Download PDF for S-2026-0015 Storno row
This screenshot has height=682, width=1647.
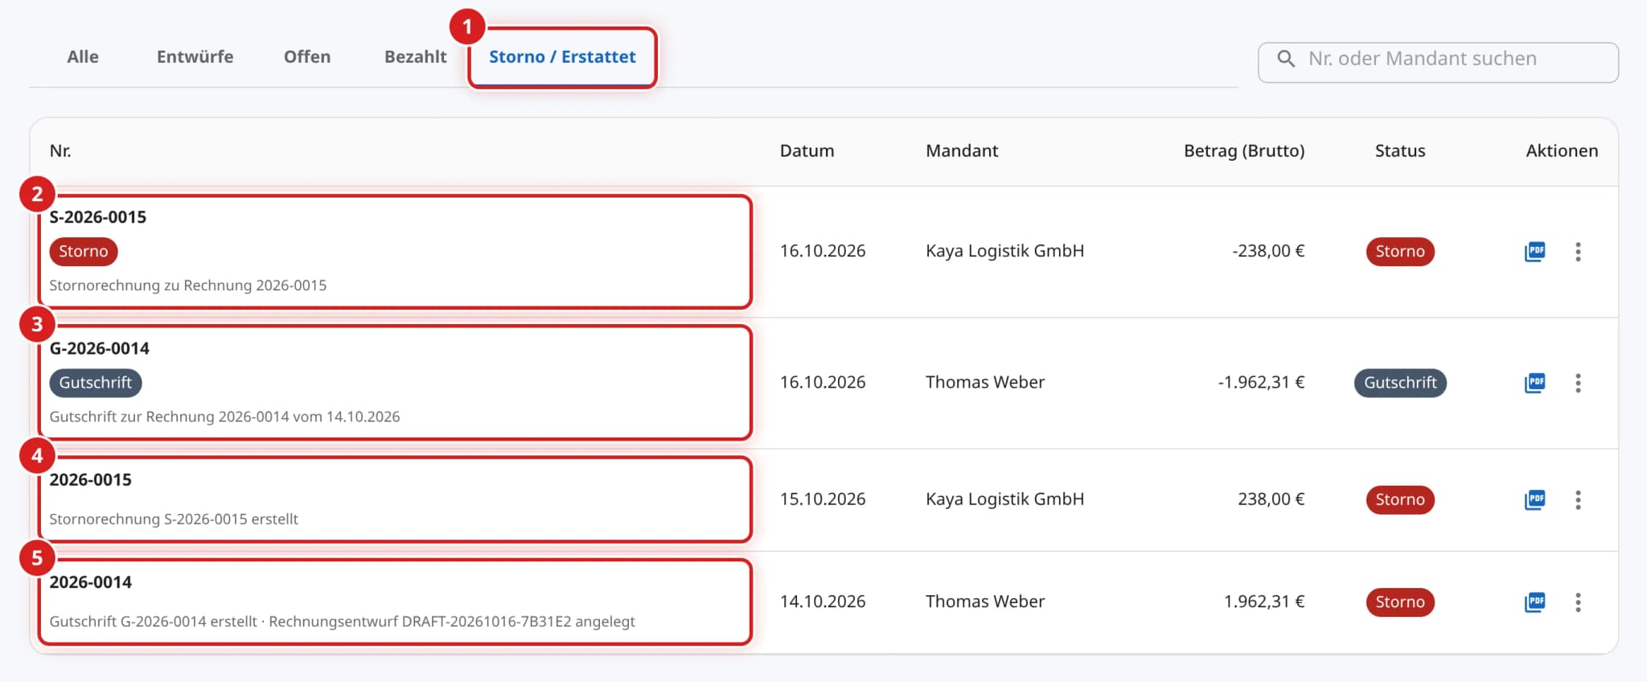(1534, 252)
